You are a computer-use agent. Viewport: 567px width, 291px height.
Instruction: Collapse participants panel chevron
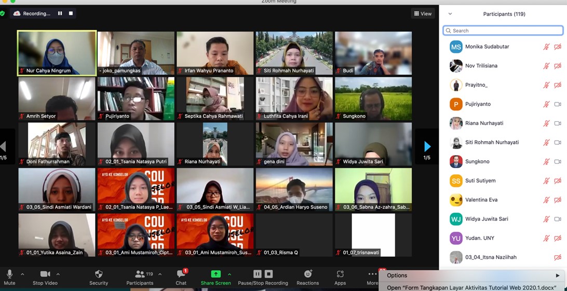pyautogui.click(x=450, y=14)
